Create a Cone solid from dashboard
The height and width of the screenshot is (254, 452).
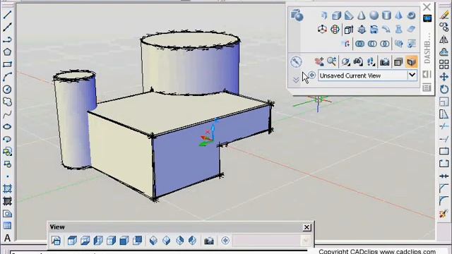click(x=361, y=16)
